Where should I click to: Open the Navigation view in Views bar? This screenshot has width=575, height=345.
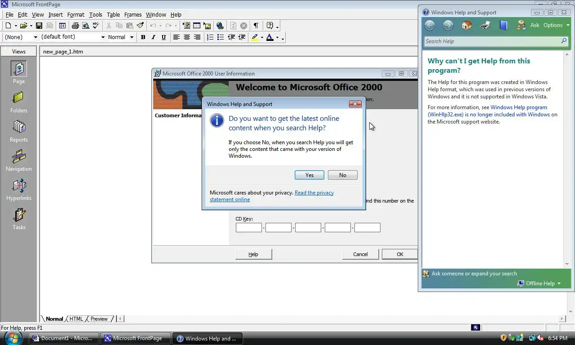pos(19,160)
